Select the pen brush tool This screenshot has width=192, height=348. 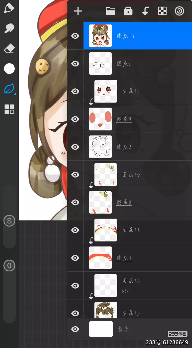(x=9, y=9)
